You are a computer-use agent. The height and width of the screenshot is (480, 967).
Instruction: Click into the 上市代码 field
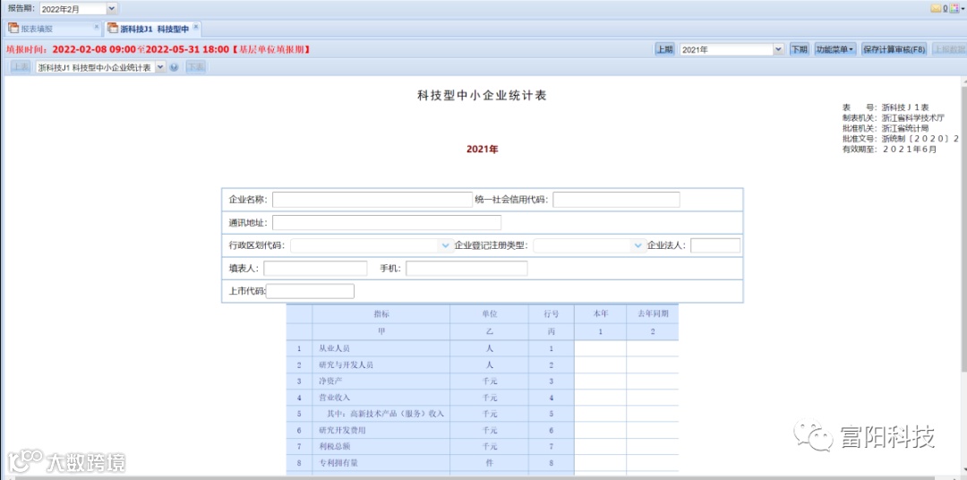(310, 291)
